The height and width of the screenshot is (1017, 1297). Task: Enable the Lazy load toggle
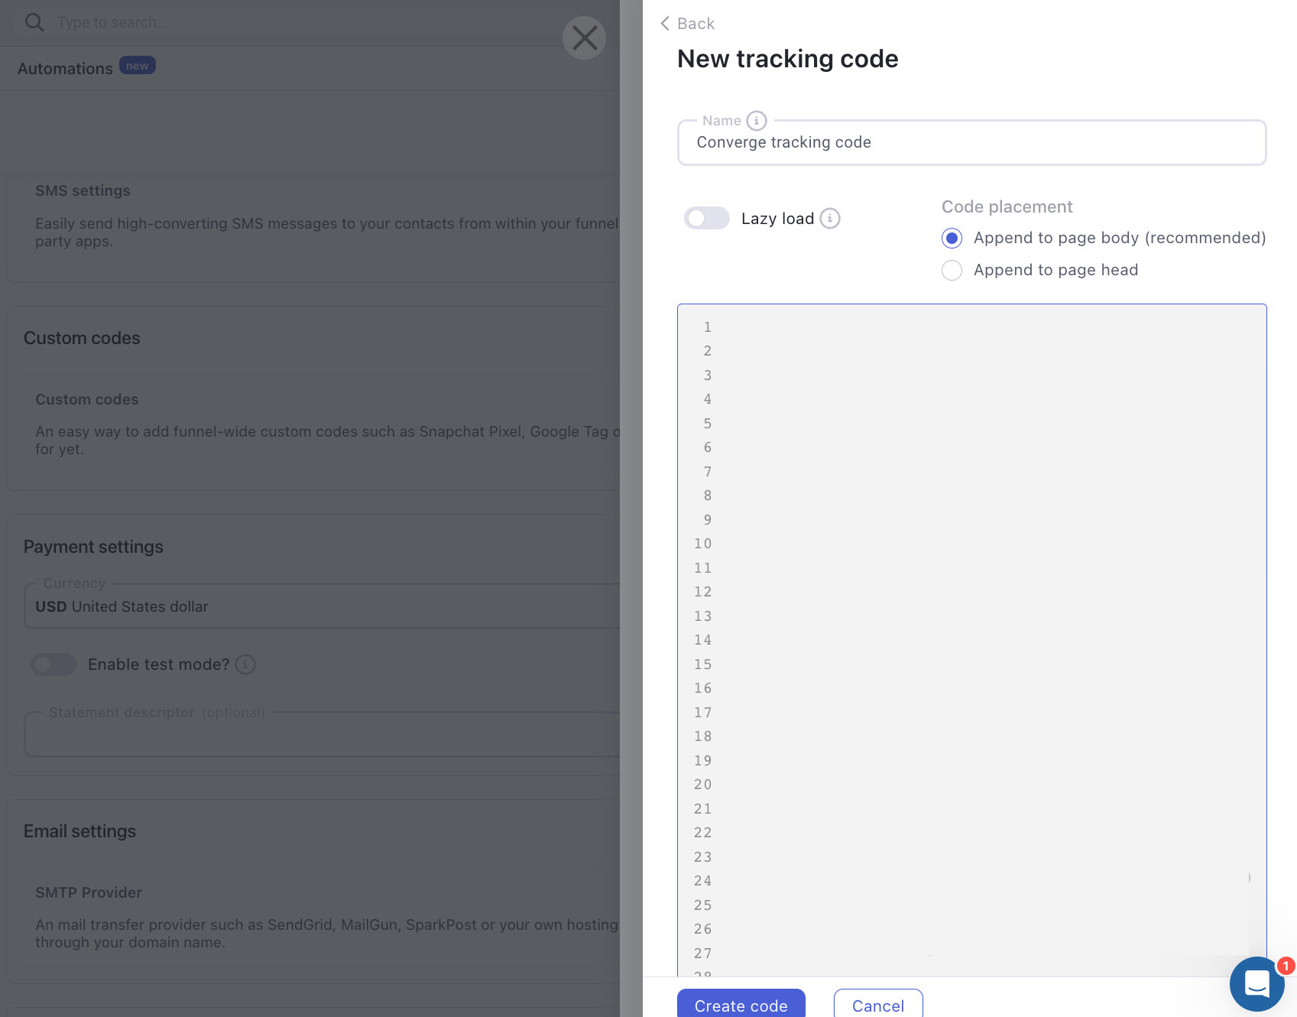click(x=707, y=218)
